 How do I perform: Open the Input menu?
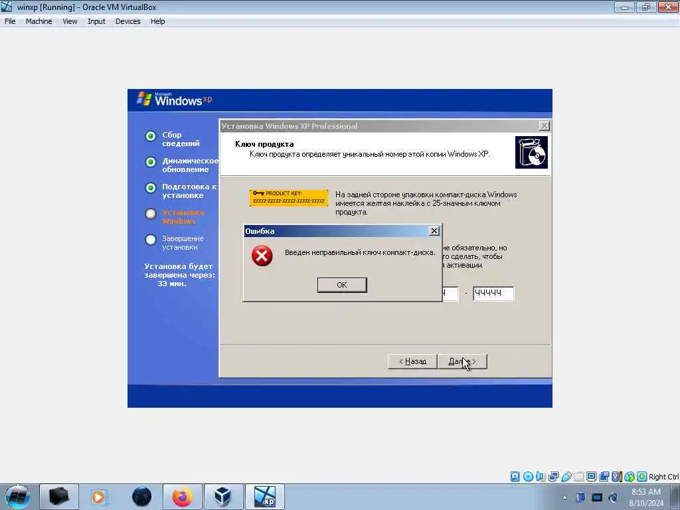pos(96,21)
